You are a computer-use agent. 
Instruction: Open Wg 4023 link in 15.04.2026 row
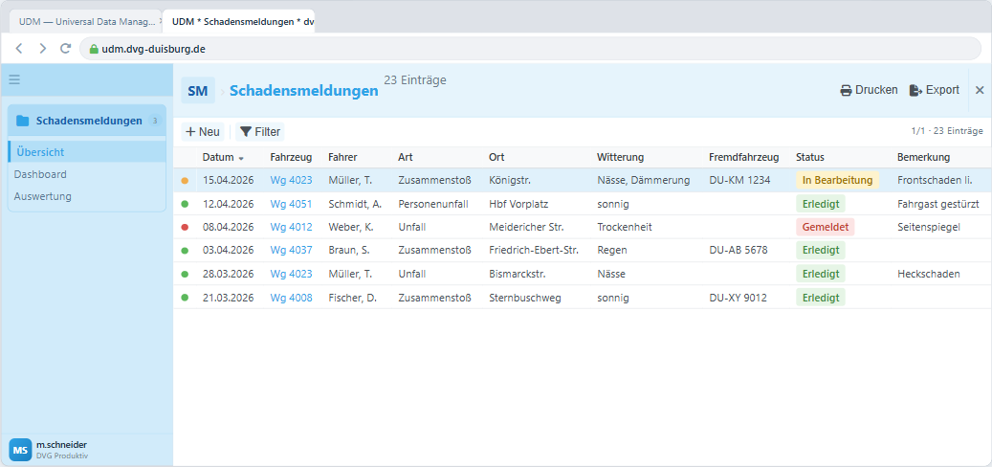point(291,180)
